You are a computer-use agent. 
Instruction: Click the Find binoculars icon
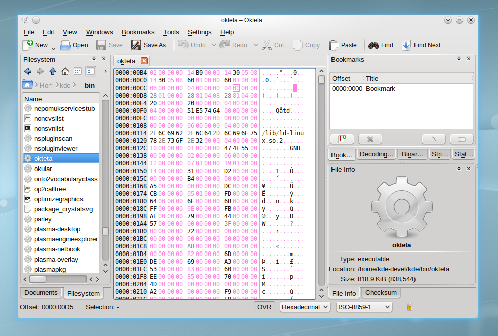click(x=373, y=45)
